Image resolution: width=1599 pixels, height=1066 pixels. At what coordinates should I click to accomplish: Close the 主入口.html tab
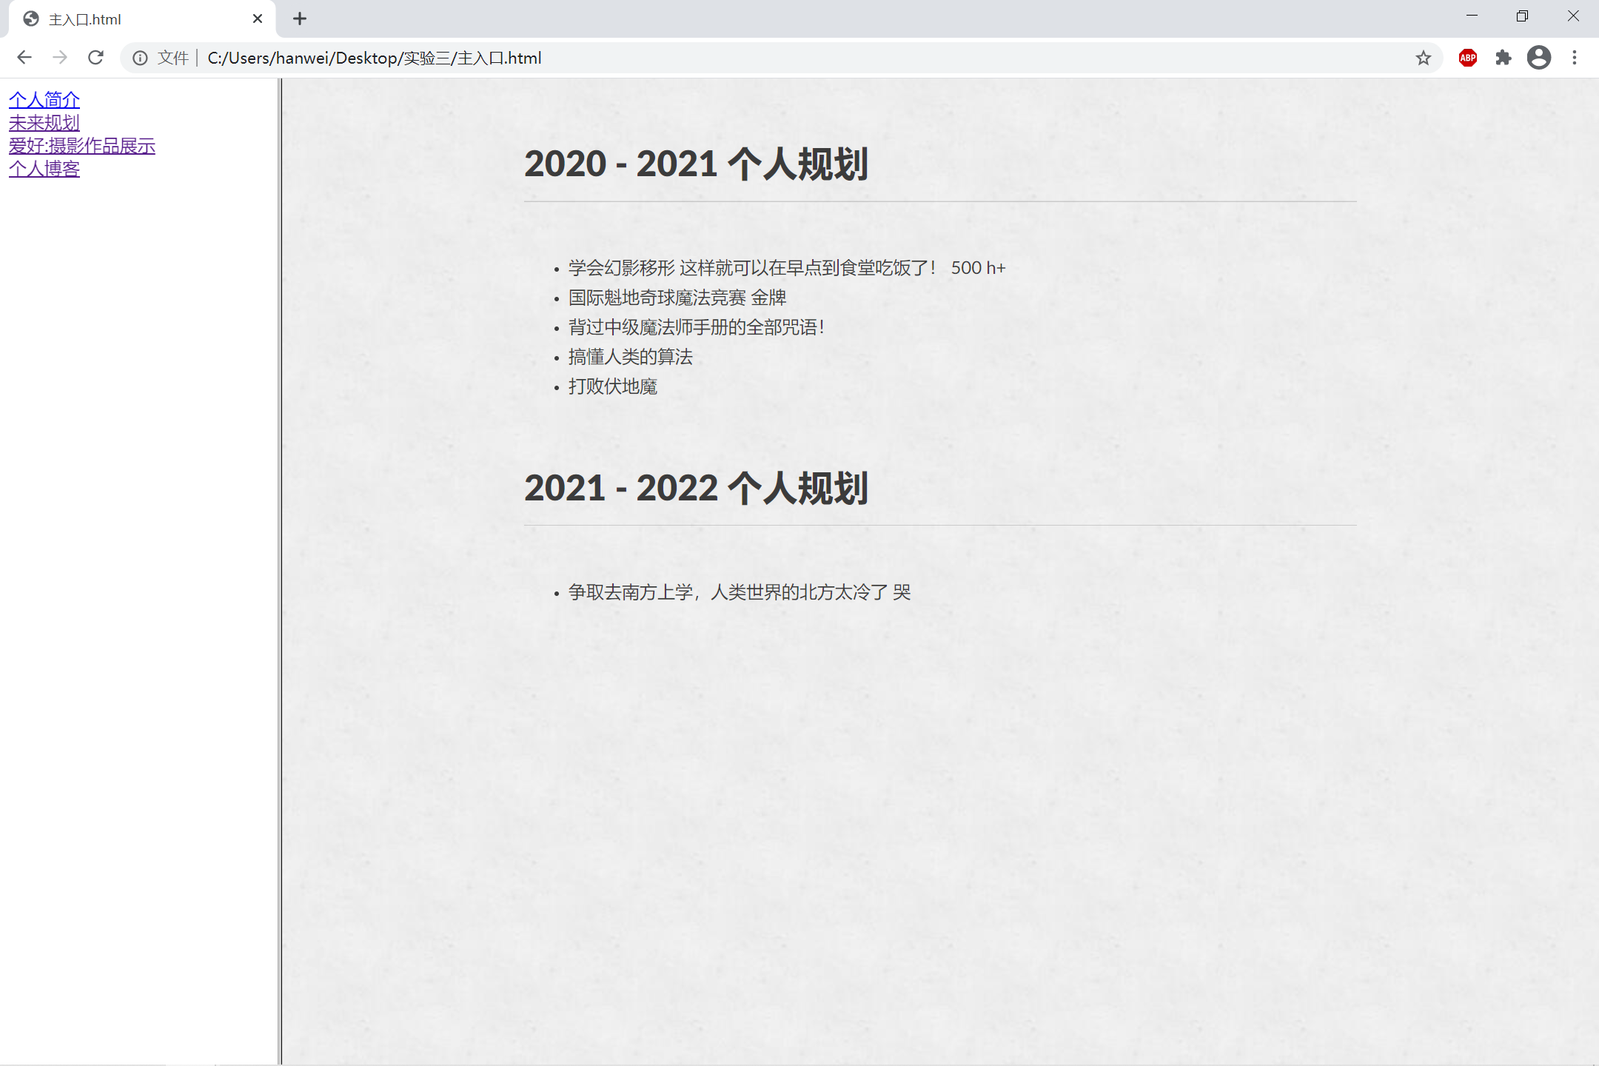click(x=258, y=19)
